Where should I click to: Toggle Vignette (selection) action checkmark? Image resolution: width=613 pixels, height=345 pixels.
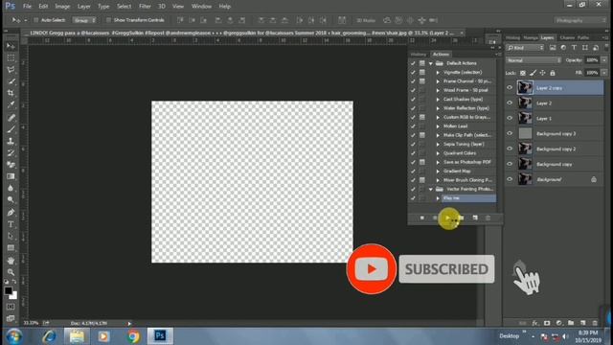click(x=413, y=73)
